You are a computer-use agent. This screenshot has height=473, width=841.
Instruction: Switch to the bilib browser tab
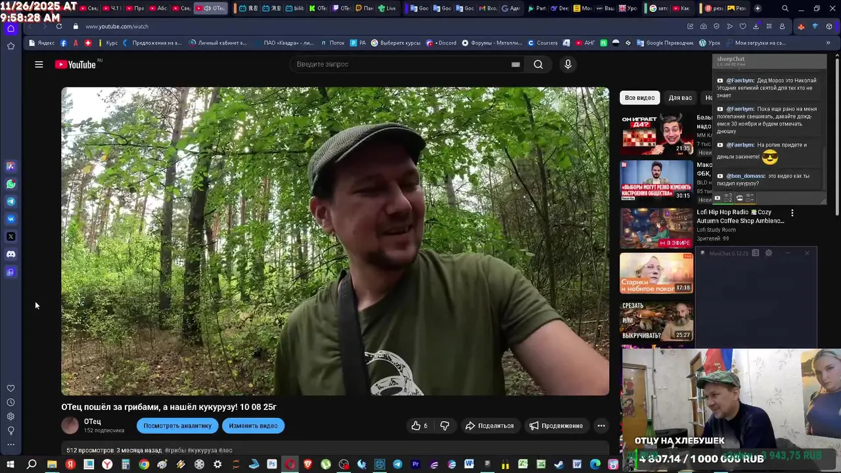[294, 9]
